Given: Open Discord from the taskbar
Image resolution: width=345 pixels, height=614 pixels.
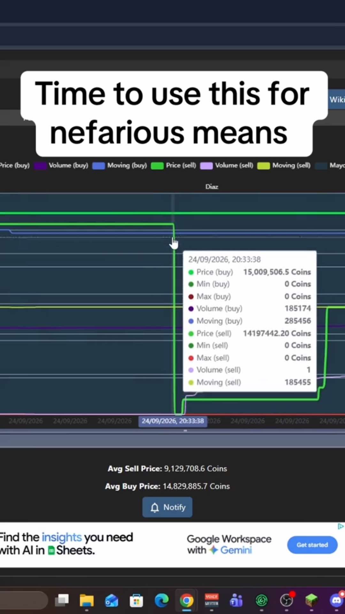Looking at the screenshot, I should 336,601.
